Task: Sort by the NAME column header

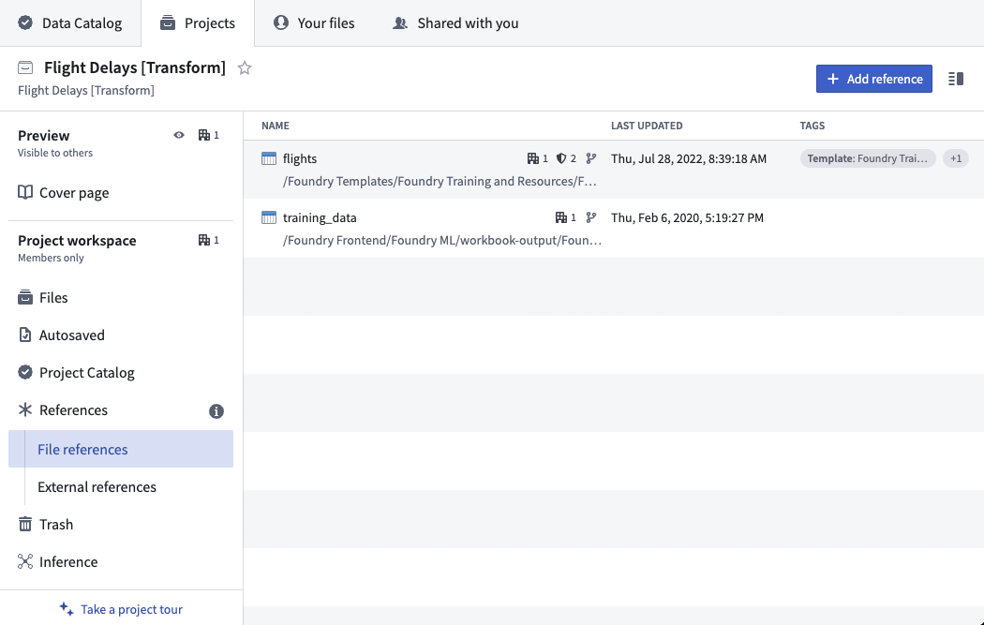Action: pyautogui.click(x=276, y=126)
